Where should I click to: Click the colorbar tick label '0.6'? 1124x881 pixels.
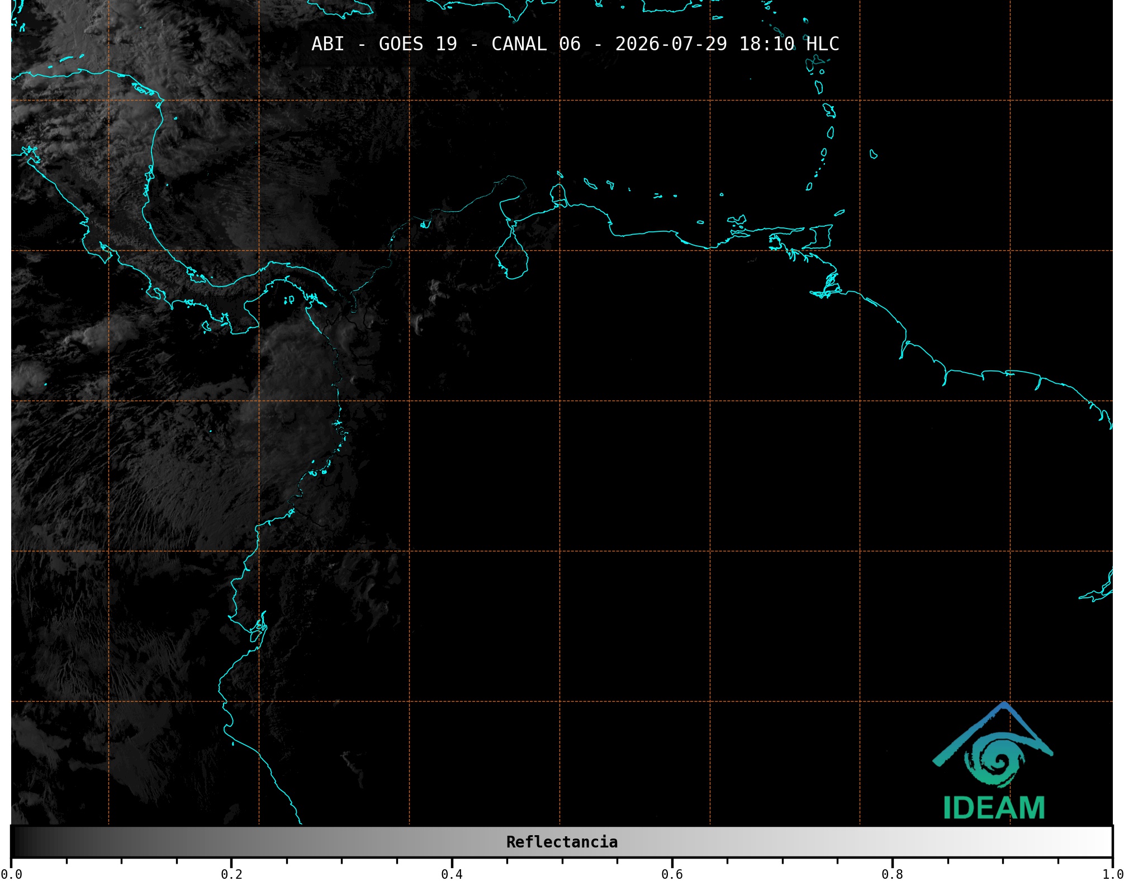tap(672, 874)
